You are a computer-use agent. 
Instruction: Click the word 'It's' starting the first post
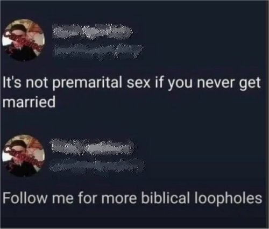(x=13, y=83)
